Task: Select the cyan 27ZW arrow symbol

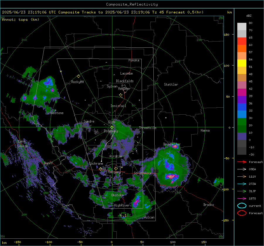Action: pyautogui.click(x=242, y=184)
